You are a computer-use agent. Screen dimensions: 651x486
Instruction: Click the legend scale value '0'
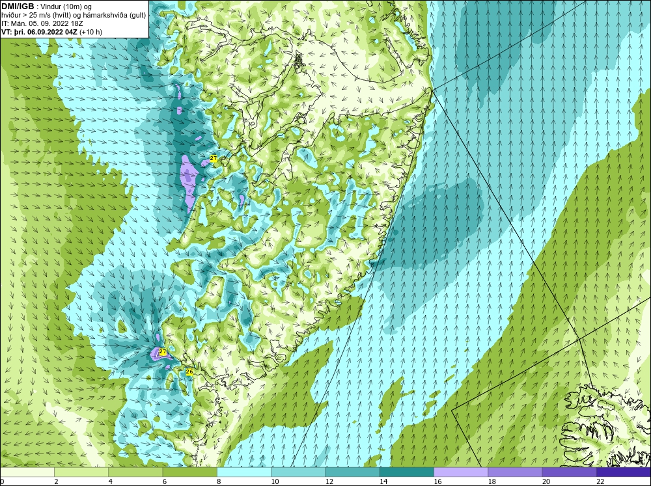(x=2, y=481)
